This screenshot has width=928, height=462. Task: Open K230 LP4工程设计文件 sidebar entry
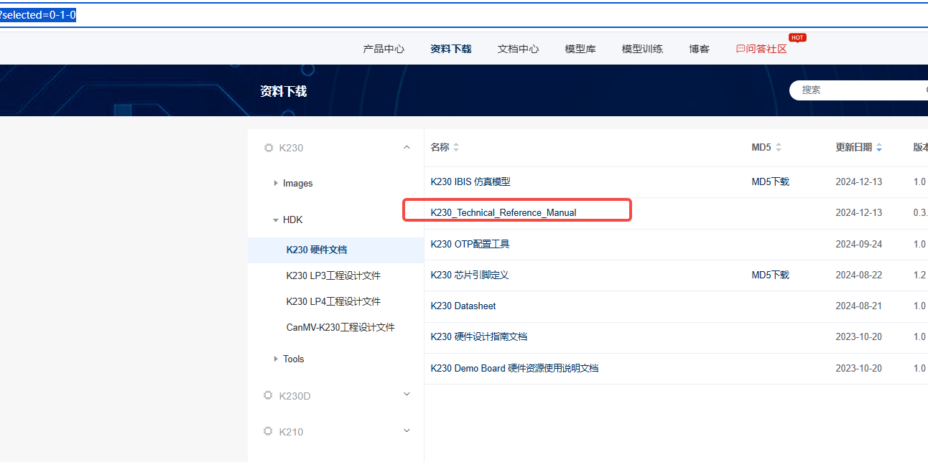click(x=333, y=301)
